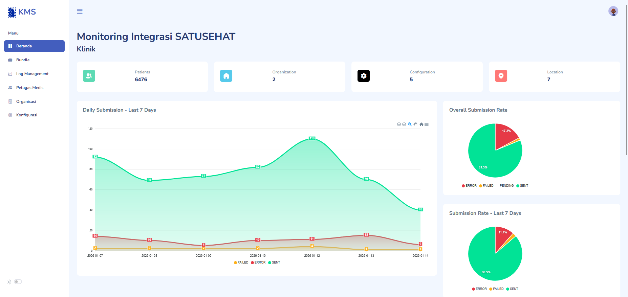Click the red 11.4% last-7-days pie slice

[502, 238]
